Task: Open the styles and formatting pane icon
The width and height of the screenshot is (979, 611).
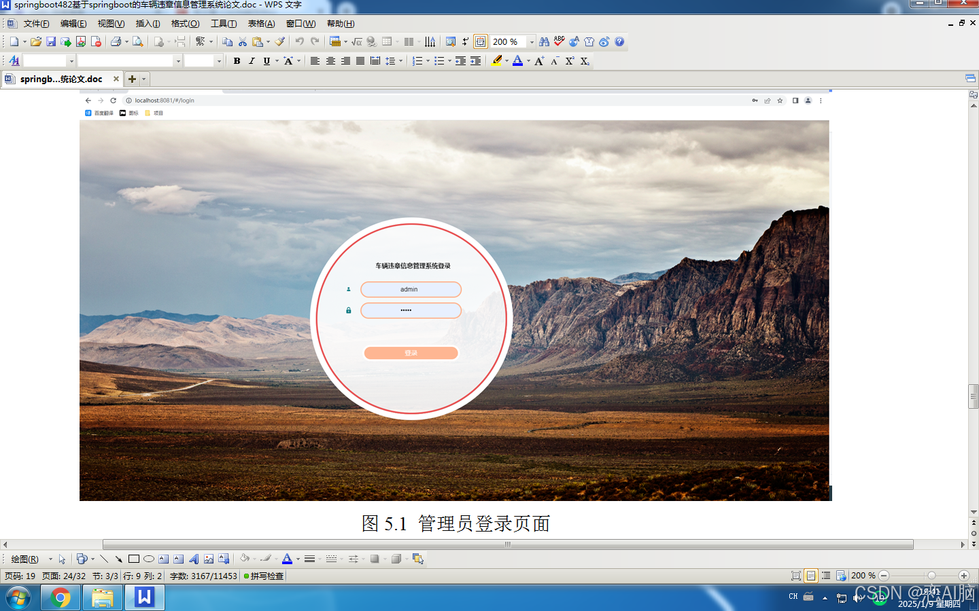Action: tap(14, 60)
